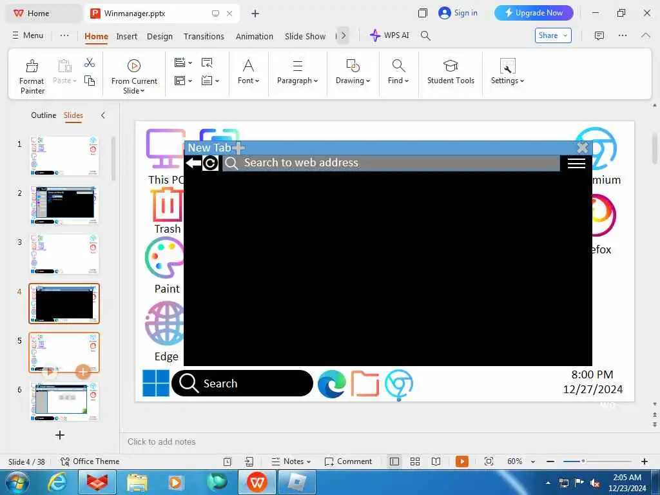Click the Copy icon in ribbon

click(x=89, y=81)
